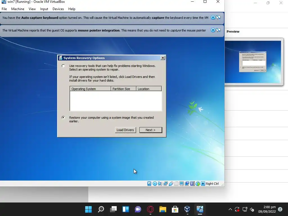Show hidden system tray icons
The image size is (288, 216).
pos(230,209)
